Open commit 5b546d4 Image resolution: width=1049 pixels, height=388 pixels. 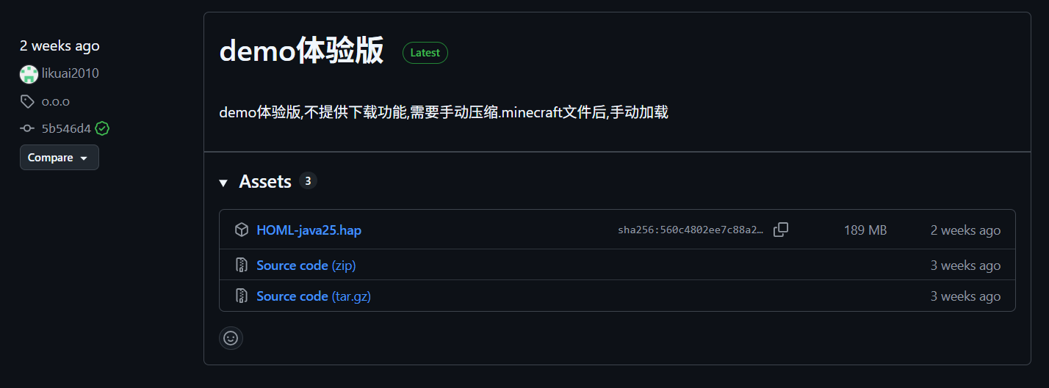point(66,128)
